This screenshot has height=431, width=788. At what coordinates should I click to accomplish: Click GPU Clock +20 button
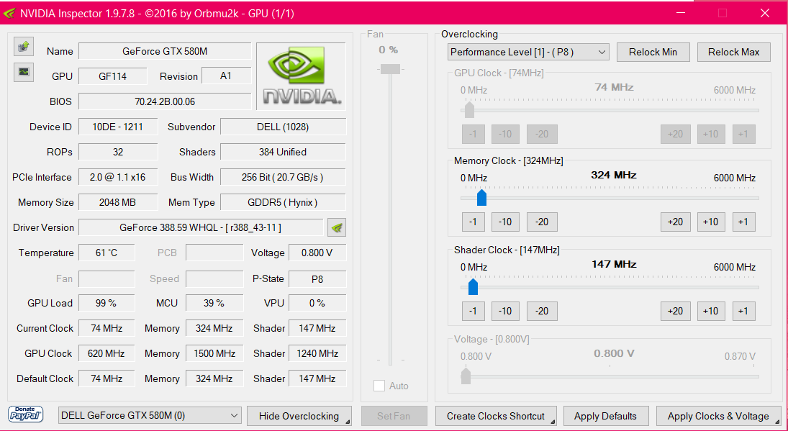675,134
